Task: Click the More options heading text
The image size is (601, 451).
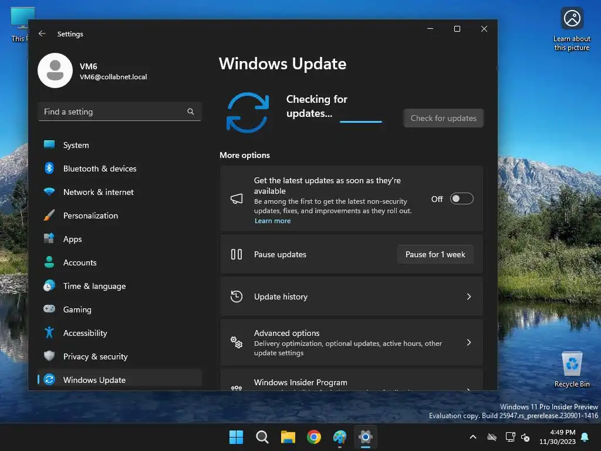Action: (245, 155)
